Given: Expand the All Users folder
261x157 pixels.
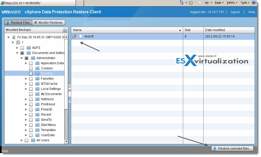Looking at the screenshot, I should click(22, 140).
